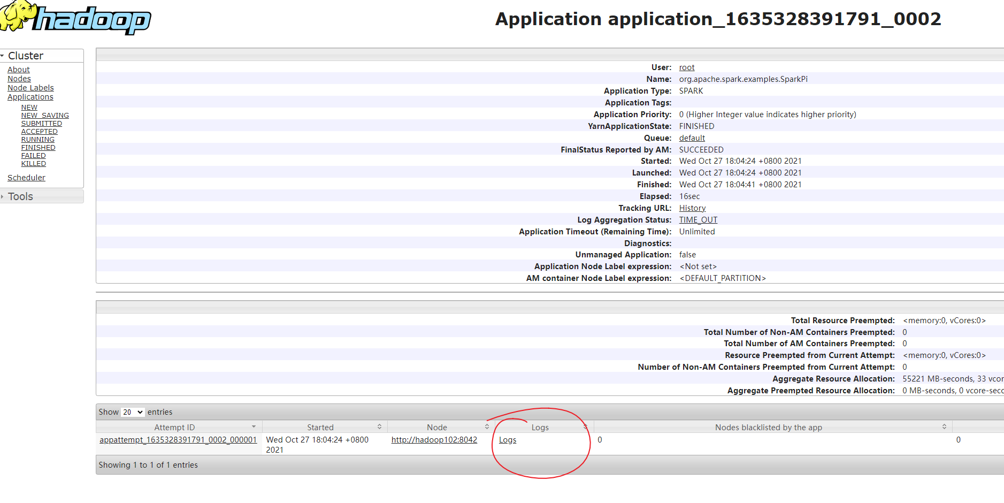The height and width of the screenshot is (503, 1004).
Task: Sort table by Logs column
Action: 545,427
